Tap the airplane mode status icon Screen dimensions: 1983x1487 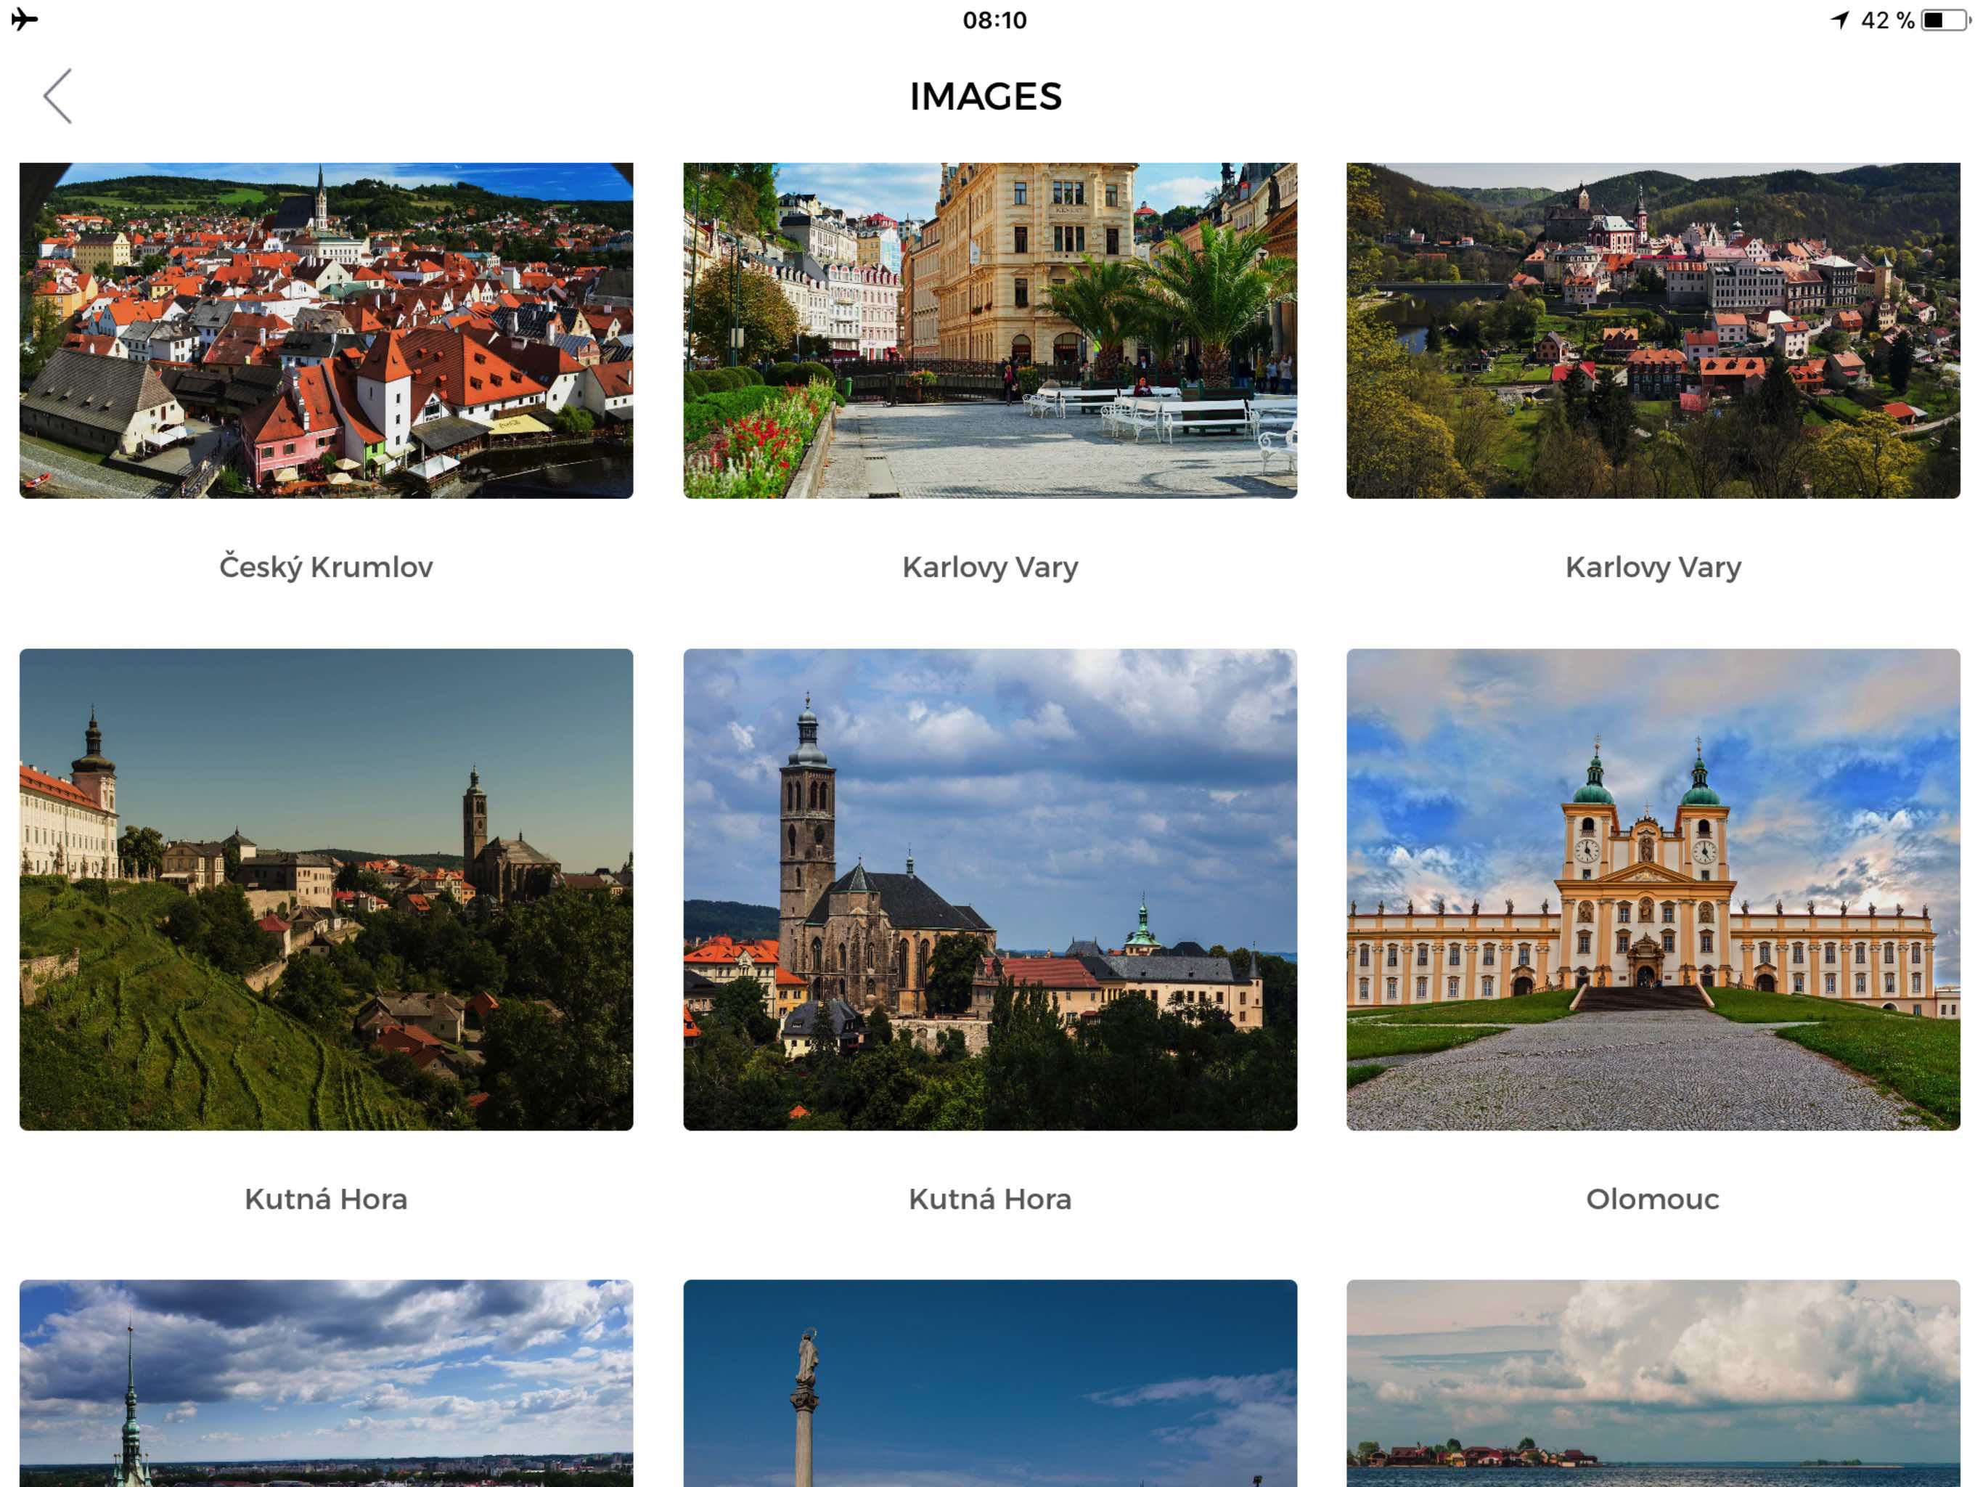[24, 19]
